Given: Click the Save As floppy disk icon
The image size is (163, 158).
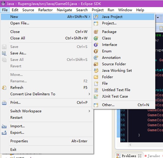Looking at the screenshot, I should tap(4, 53).
